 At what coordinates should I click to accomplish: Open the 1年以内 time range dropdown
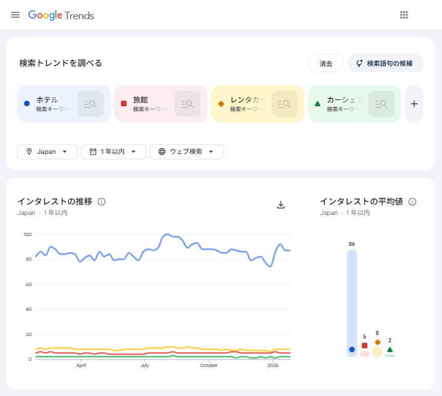[114, 151]
